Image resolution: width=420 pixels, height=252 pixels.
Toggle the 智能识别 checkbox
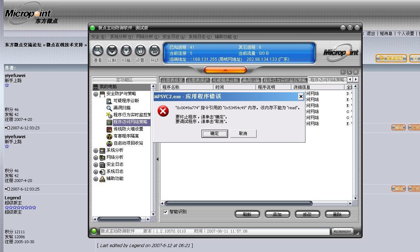coord(165,212)
